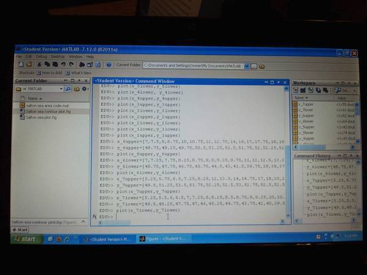Click the Redo toolbar icon
The image size is (367, 275).
click(x=72, y=64)
